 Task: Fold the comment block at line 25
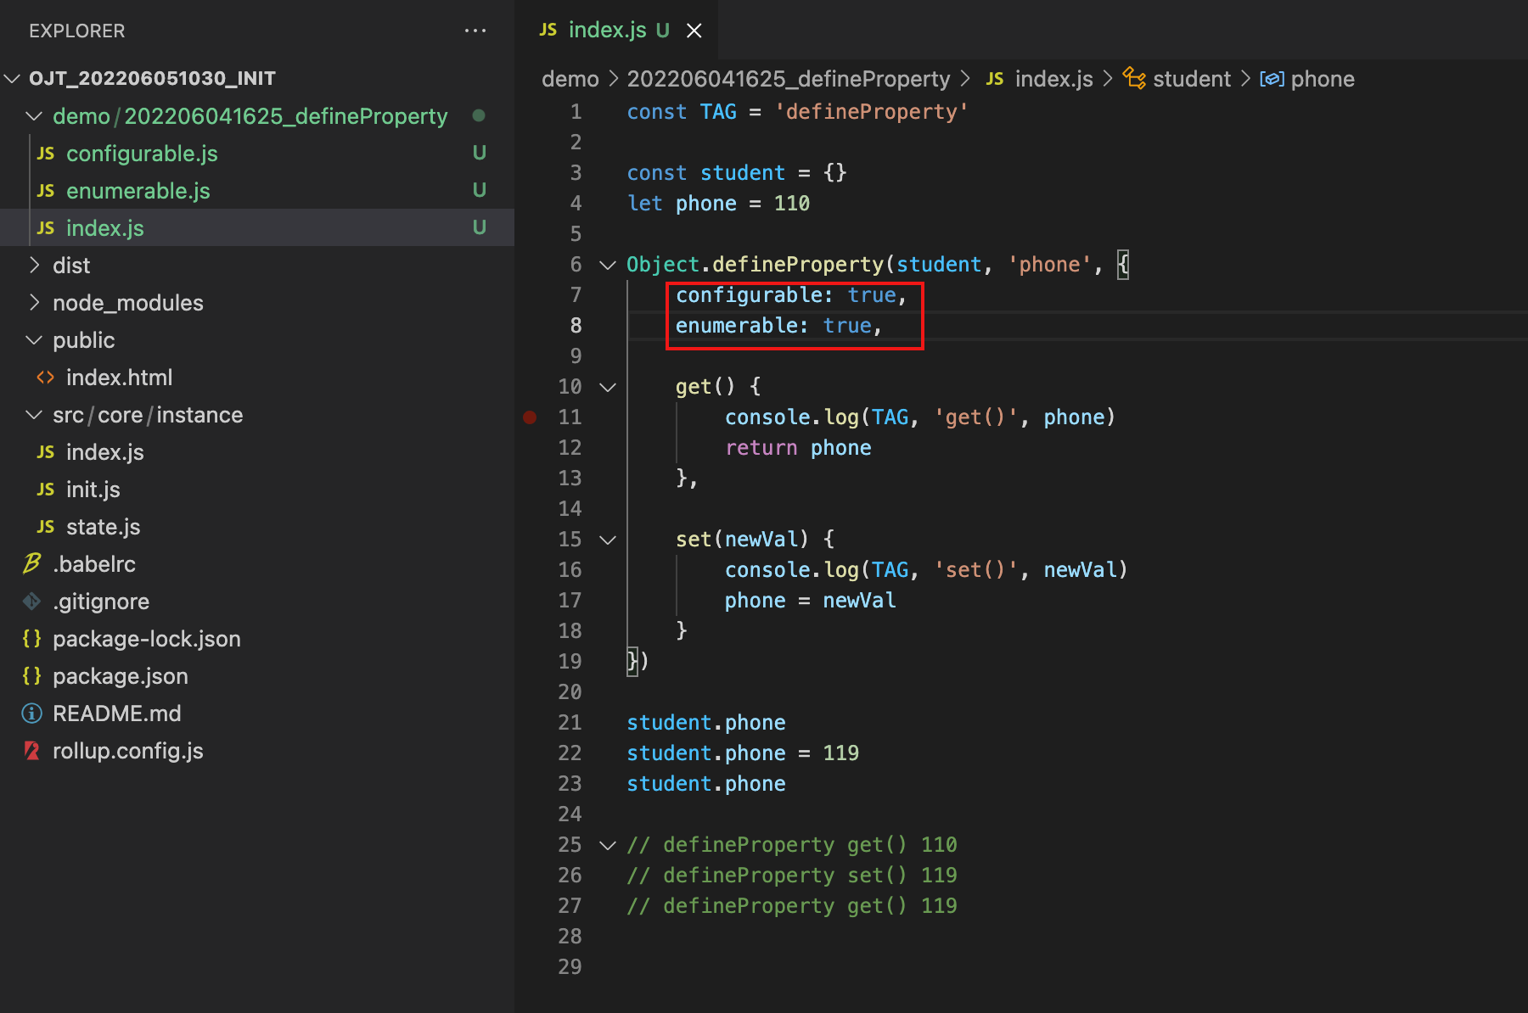(608, 846)
